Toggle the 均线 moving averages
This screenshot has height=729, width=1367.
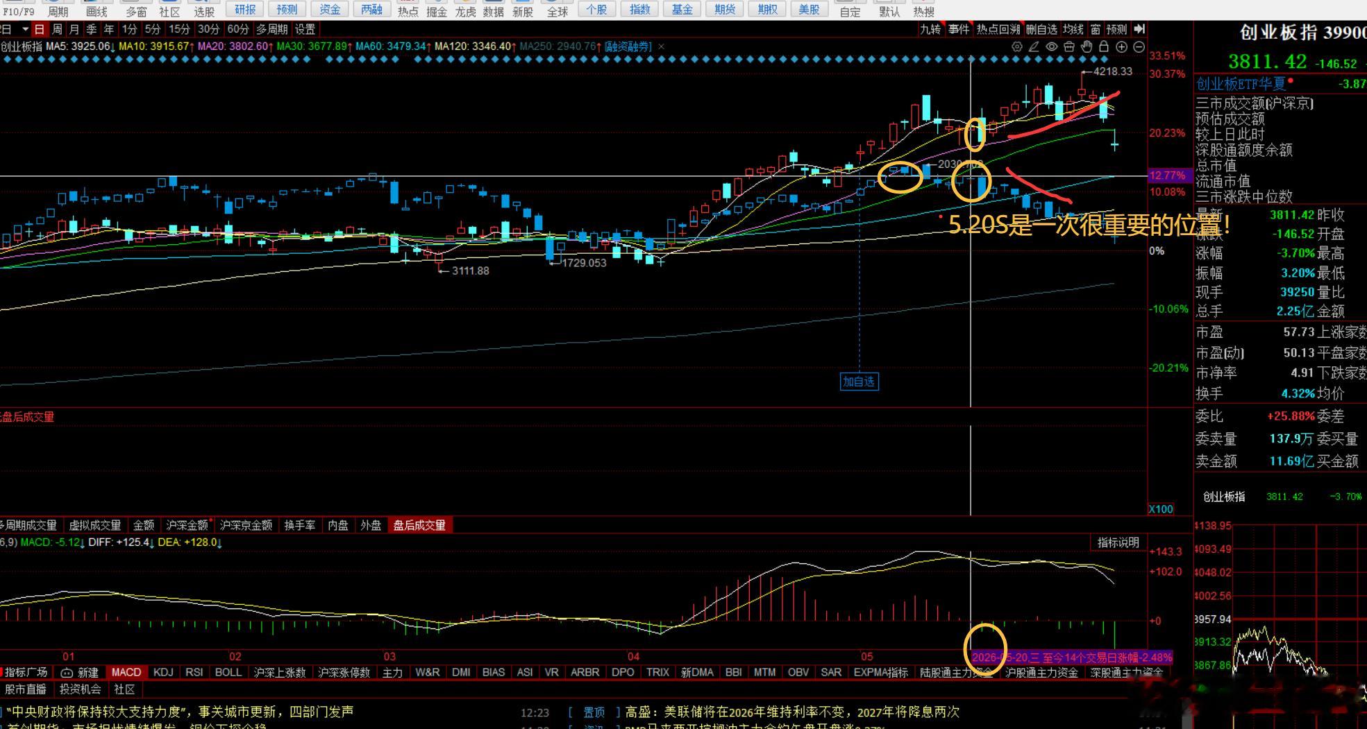click(1073, 29)
